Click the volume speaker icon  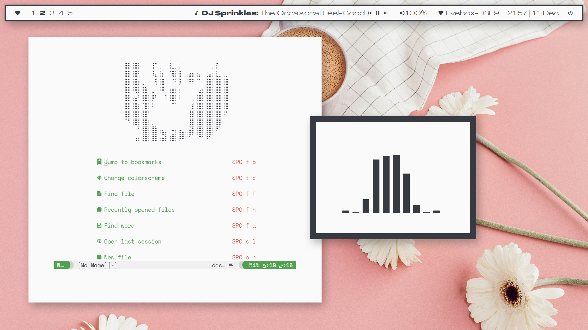click(402, 13)
